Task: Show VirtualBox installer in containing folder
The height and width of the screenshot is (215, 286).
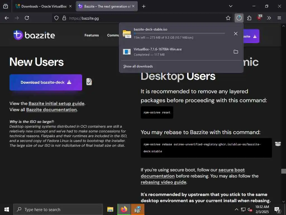Action: (x=236, y=52)
